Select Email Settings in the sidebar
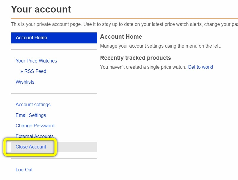238x180 pixels. (31, 115)
